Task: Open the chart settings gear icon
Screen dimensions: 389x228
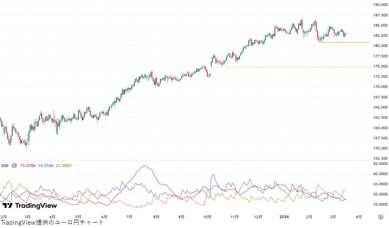Action: (x=380, y=216)
